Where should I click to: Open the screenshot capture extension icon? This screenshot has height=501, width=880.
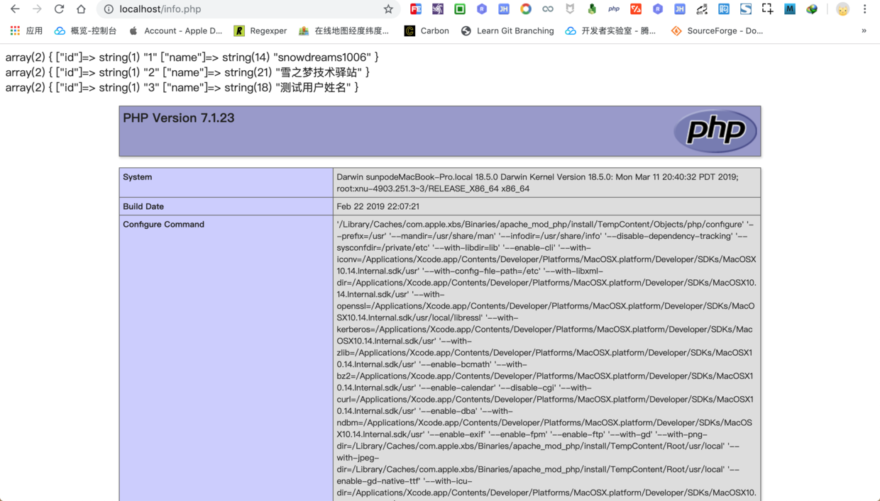click(x=767, y=9)
